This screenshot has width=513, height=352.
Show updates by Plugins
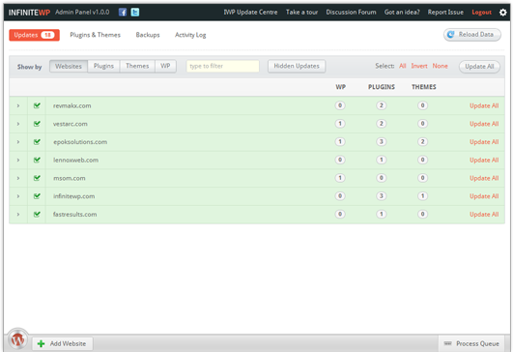point(103,66)
